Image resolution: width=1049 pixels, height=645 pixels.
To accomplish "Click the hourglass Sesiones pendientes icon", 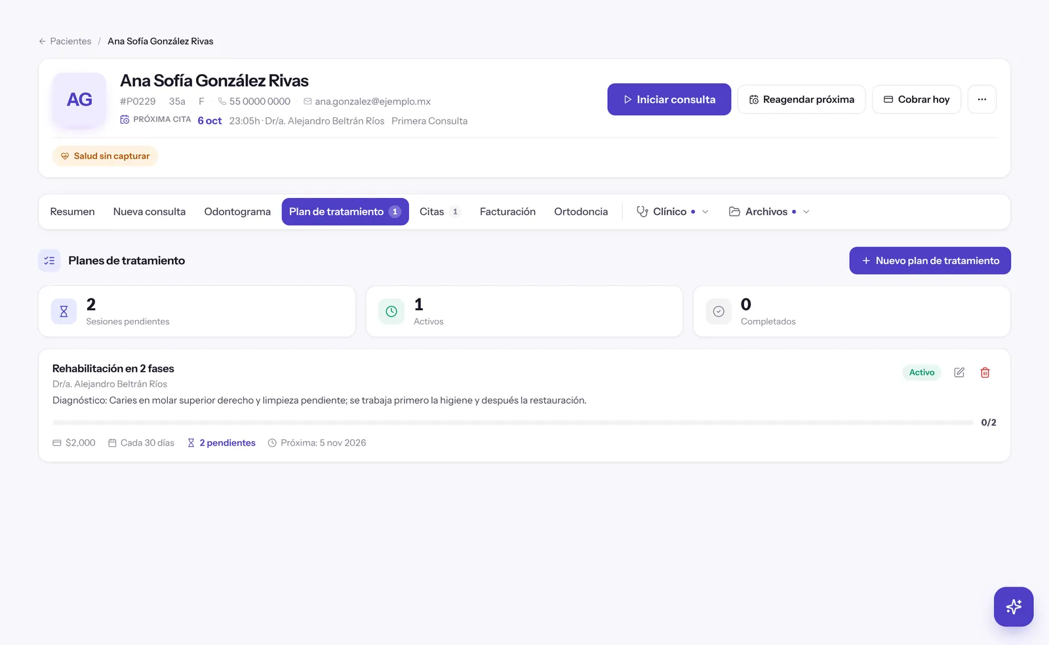I will [x=64, y=312].
